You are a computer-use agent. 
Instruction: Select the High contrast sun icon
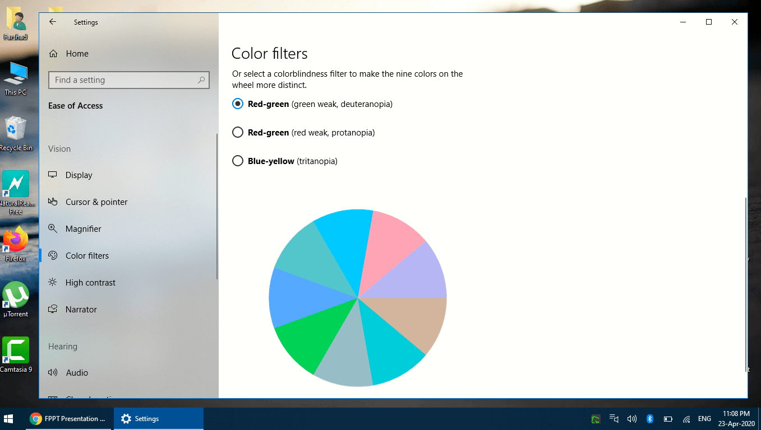point(53,282)
